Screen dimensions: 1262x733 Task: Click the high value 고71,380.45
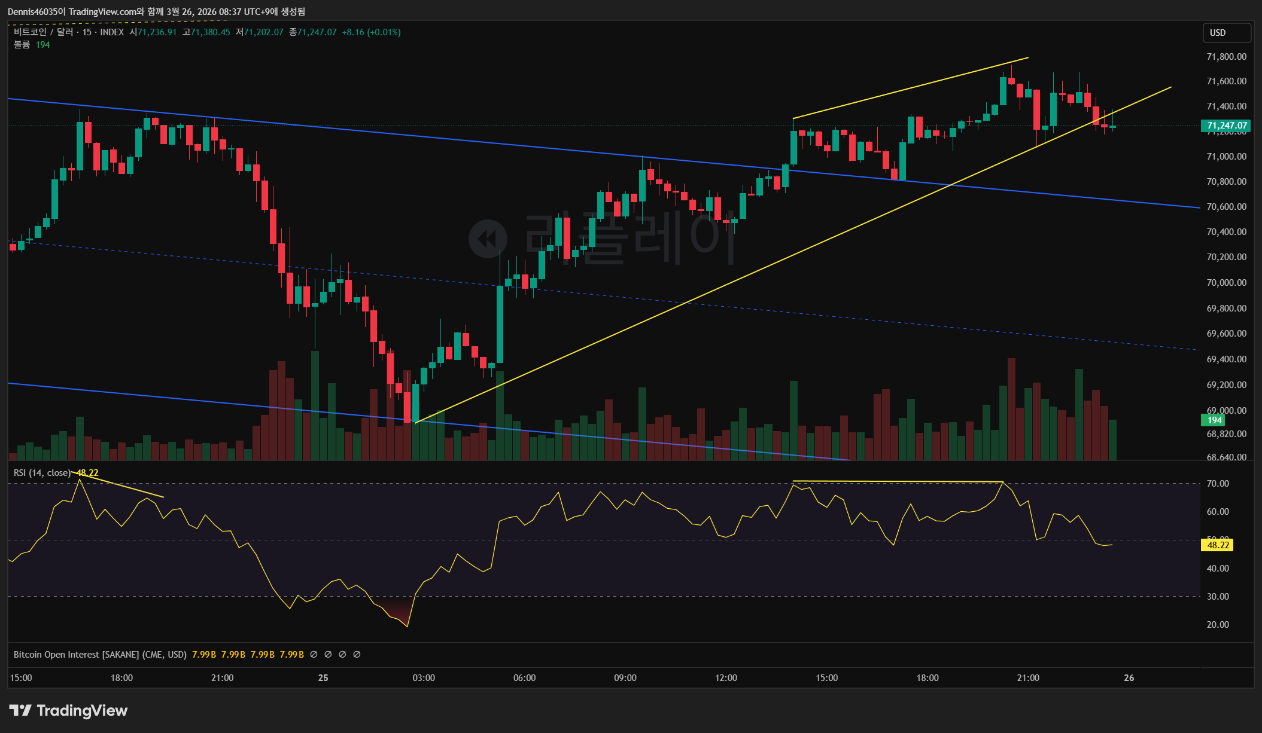[206, 32]
